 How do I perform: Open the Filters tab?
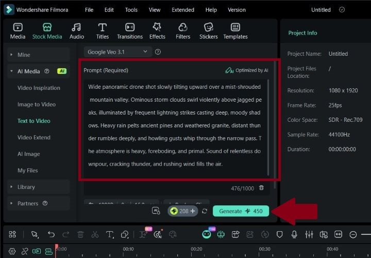click(x=183, y=31)
